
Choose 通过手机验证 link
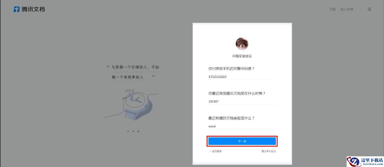(268, 151)
